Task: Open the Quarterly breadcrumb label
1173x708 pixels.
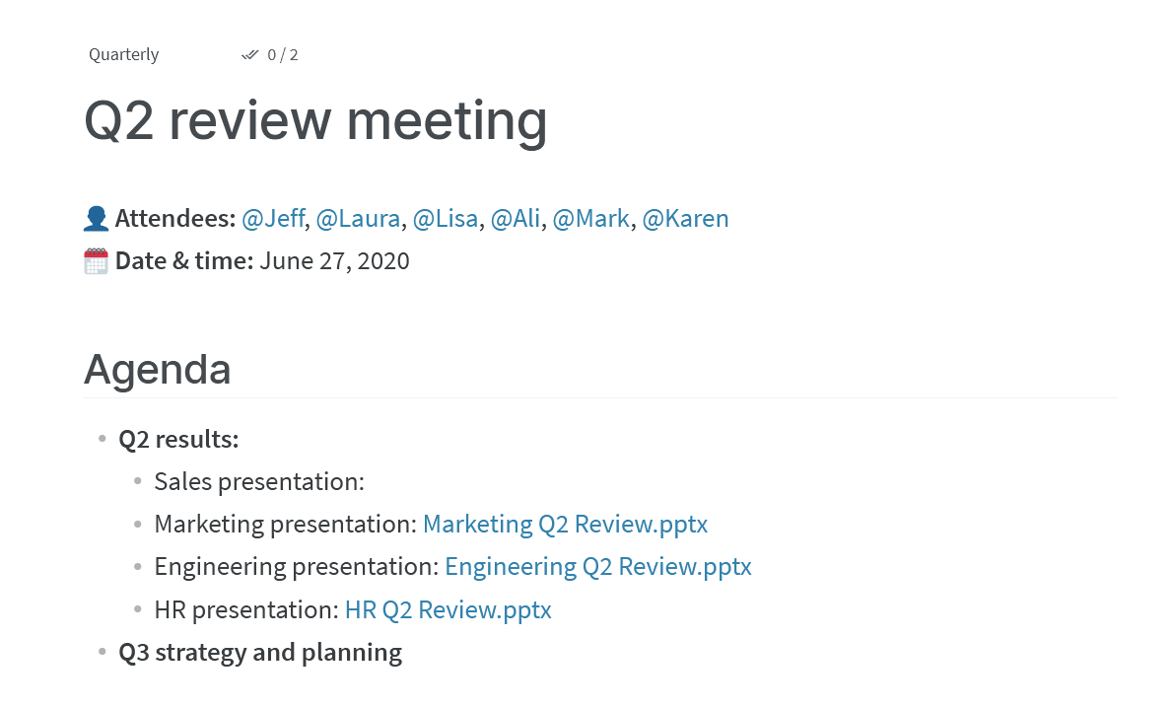Action: point(123,54)
